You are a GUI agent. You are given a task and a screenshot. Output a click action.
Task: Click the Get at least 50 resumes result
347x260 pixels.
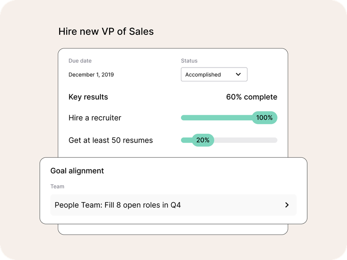pyautogui.click(x=111, y=140)
